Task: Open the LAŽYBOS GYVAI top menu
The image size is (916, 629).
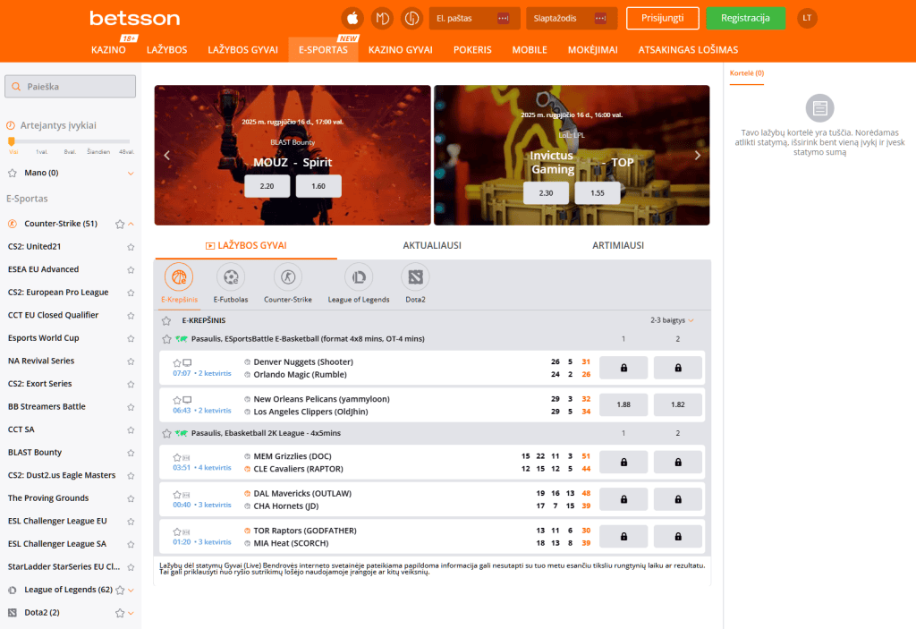Action: [243, 50]
